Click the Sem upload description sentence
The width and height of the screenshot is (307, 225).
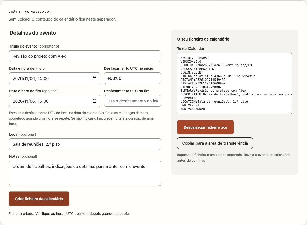point(62,19)
